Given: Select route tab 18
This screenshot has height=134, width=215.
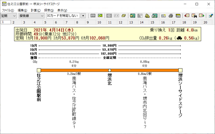Looking at the screenshot, I should click(x=186, y=22).
